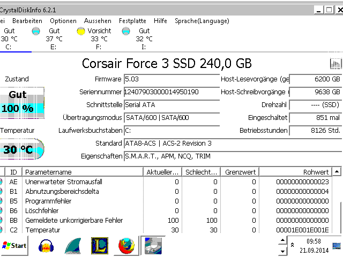This screenshot has height=257, width=343.
Task: Launch Audacity headphones icon in taskbar
Action: 46,246
